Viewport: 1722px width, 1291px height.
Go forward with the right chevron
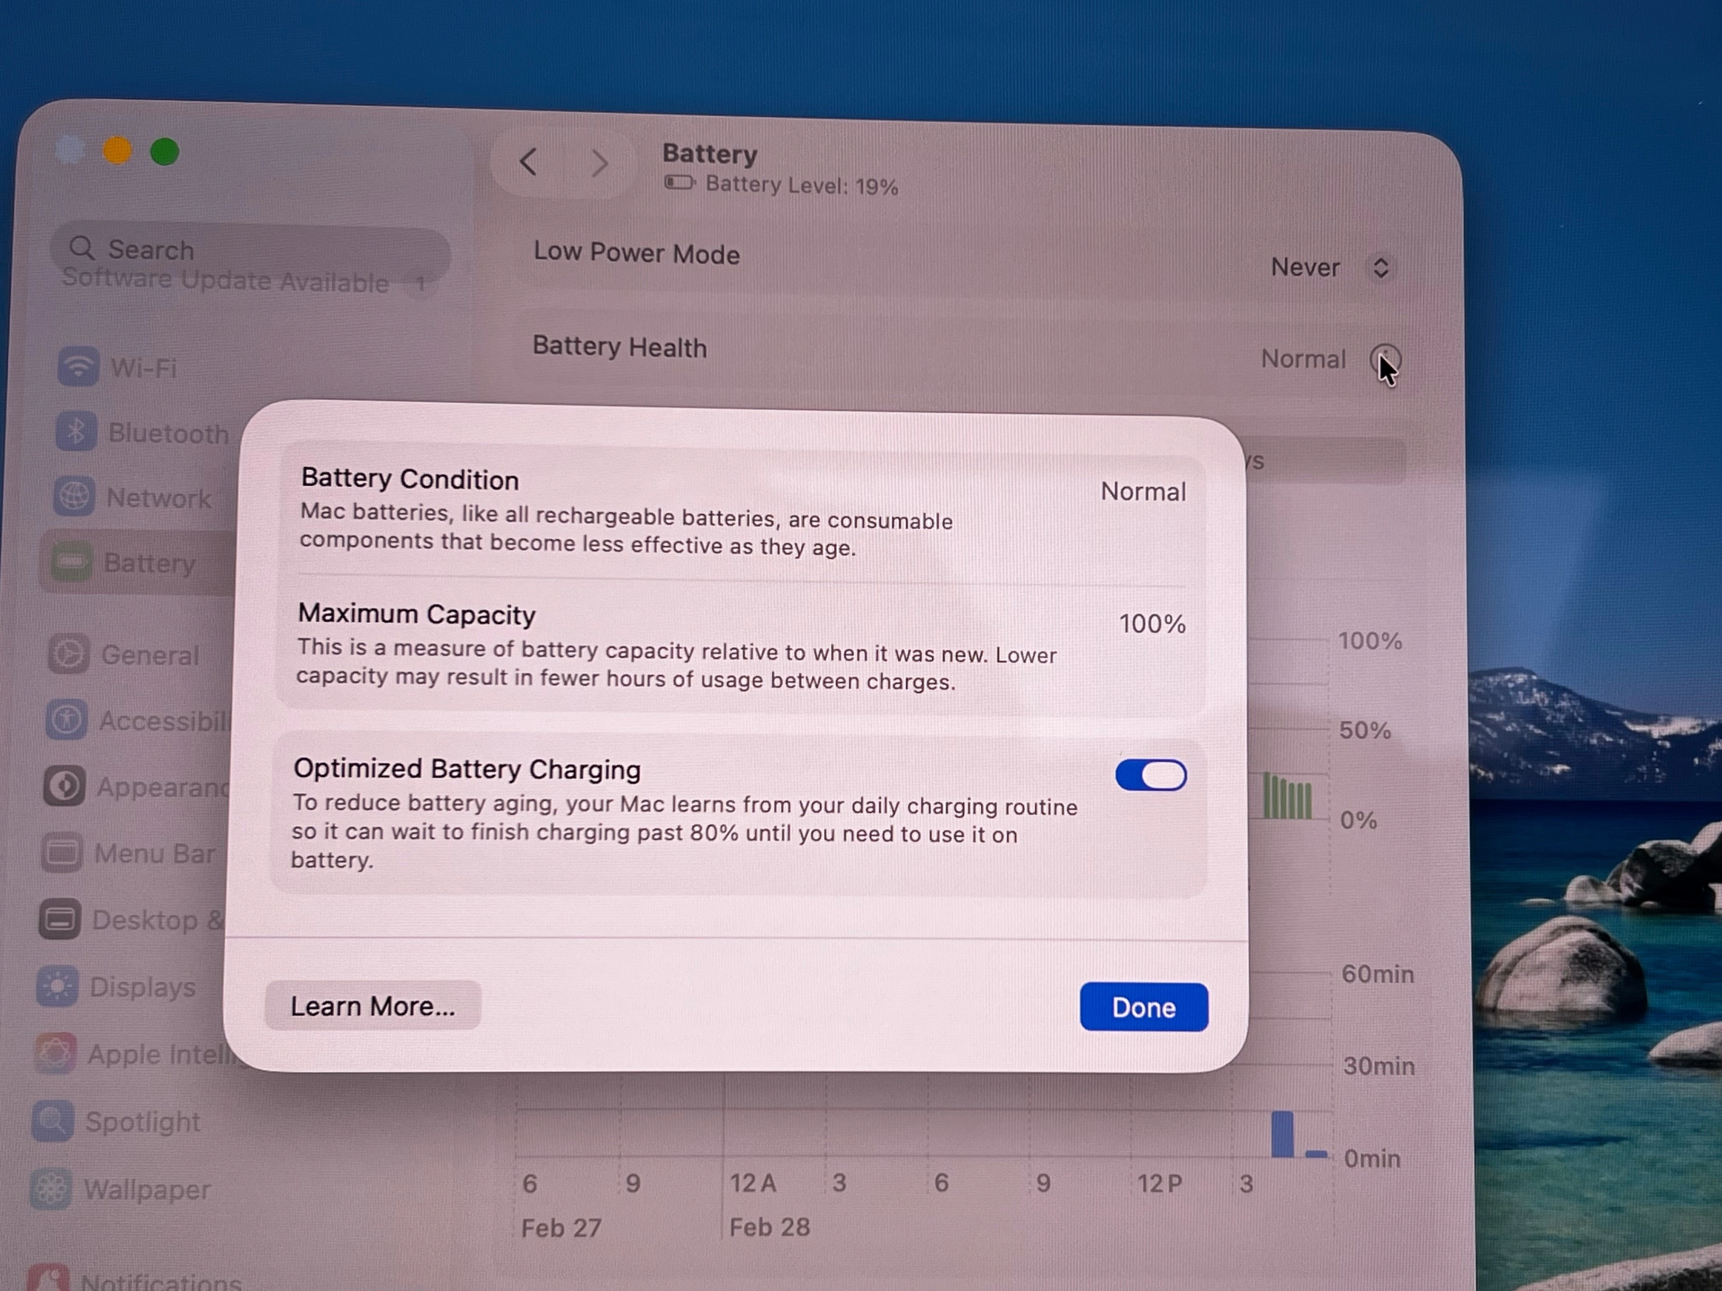tap(599, 163)
